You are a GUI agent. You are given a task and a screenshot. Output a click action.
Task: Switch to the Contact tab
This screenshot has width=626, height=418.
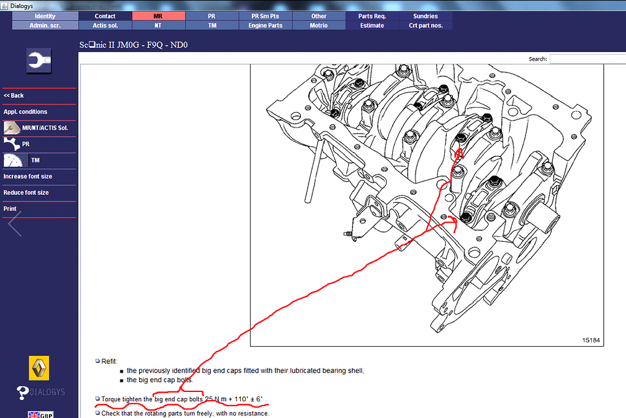105,16
